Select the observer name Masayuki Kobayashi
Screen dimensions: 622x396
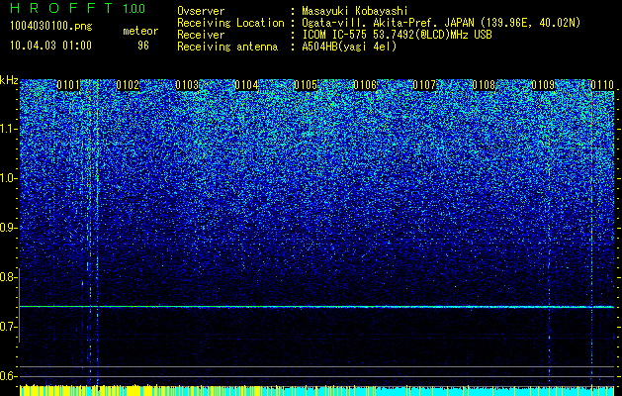[x=354, y=11]
